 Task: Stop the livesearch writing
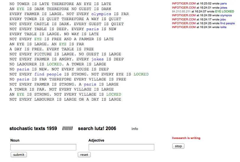[x=178, y=146]
